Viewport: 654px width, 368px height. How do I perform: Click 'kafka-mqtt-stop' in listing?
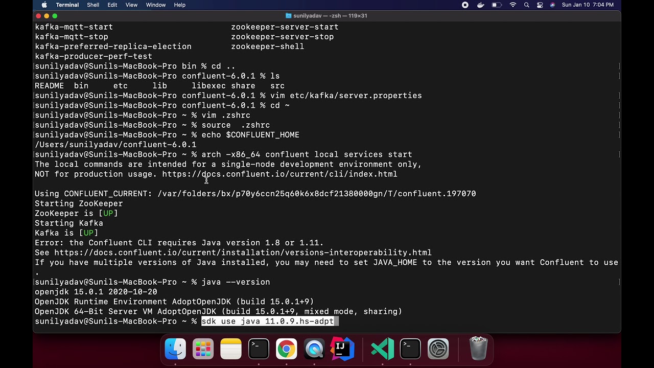[x=72, y=37]
